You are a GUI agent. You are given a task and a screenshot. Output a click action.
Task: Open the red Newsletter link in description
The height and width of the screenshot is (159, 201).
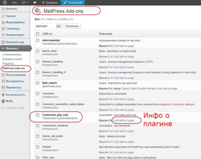point(178,105)
